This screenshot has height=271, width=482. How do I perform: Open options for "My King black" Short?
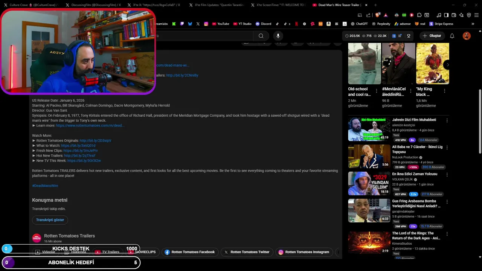tap(444, 91)
